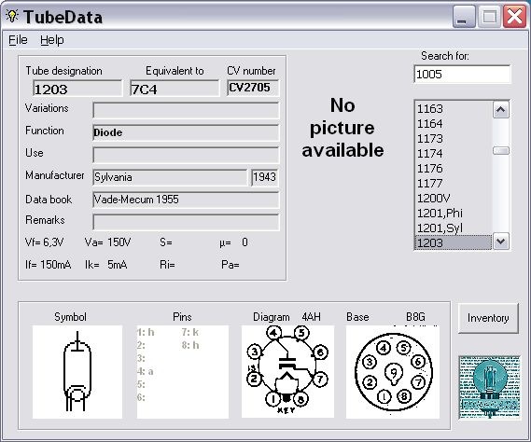
Task: Click the teal tube logo image
Action: (489, 387)
